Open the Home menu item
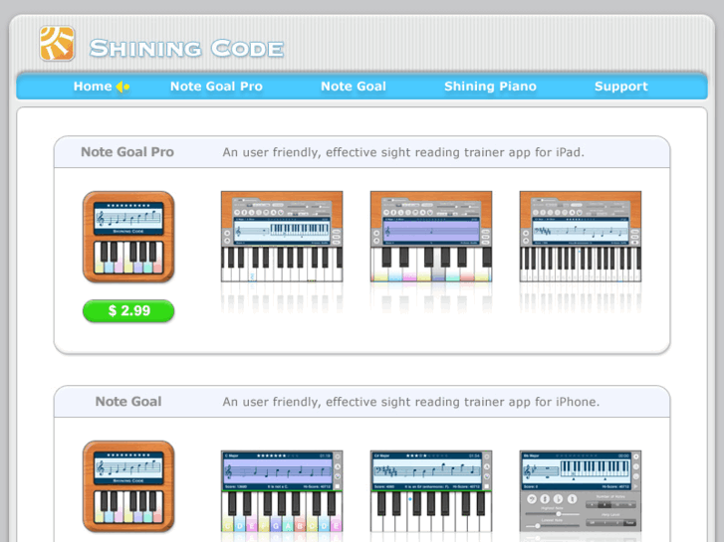Image resolution: width=724 pixels, height=542 pixels. point(93,87)
